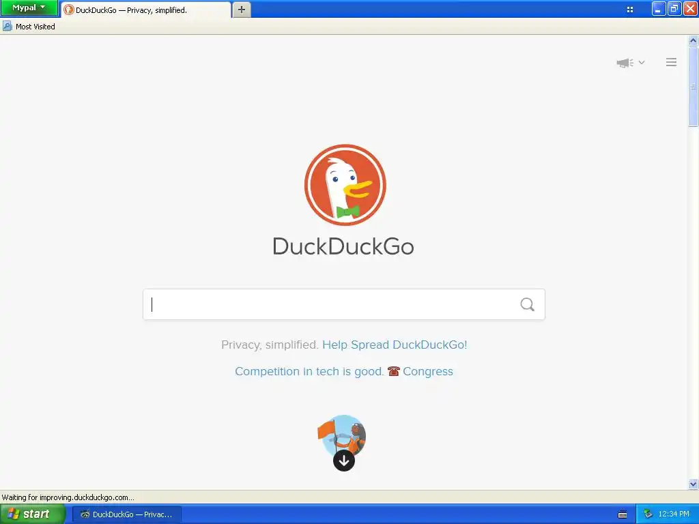
Task: Click the vertical scrollbar down arrow
Action: [x=693, y=484]
